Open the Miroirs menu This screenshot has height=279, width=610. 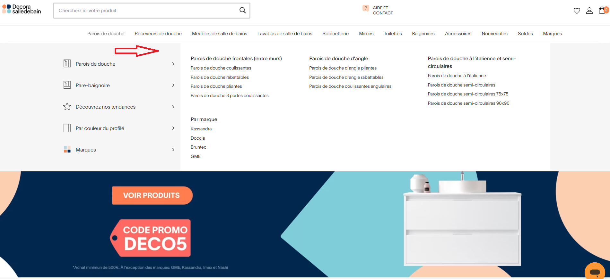coord(366,34)
